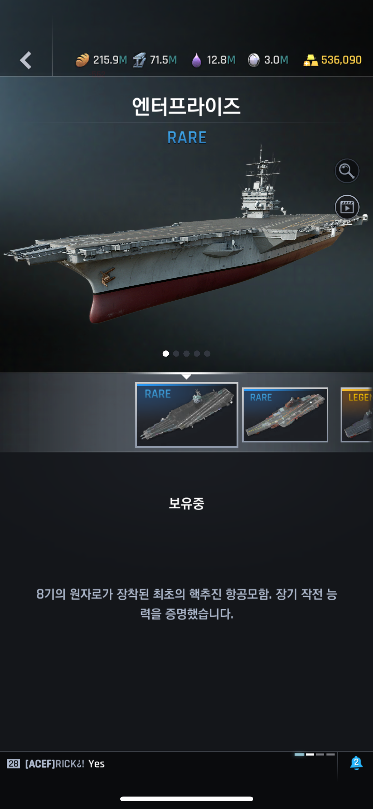Open gold bars balance 536,090
373x809 pixels.
point(333,60)
